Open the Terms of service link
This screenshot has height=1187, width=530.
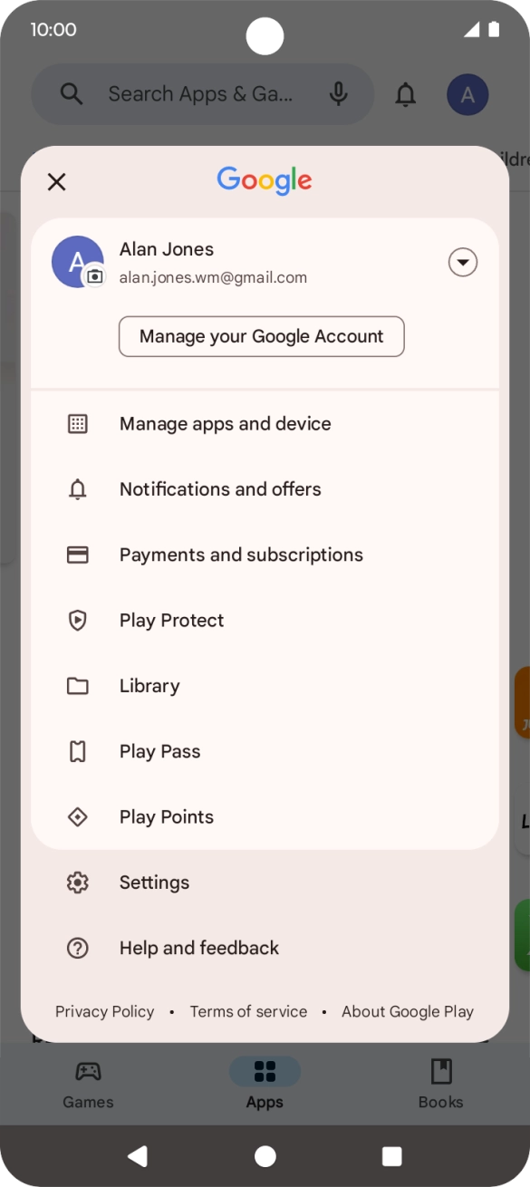pos(248,1012)
